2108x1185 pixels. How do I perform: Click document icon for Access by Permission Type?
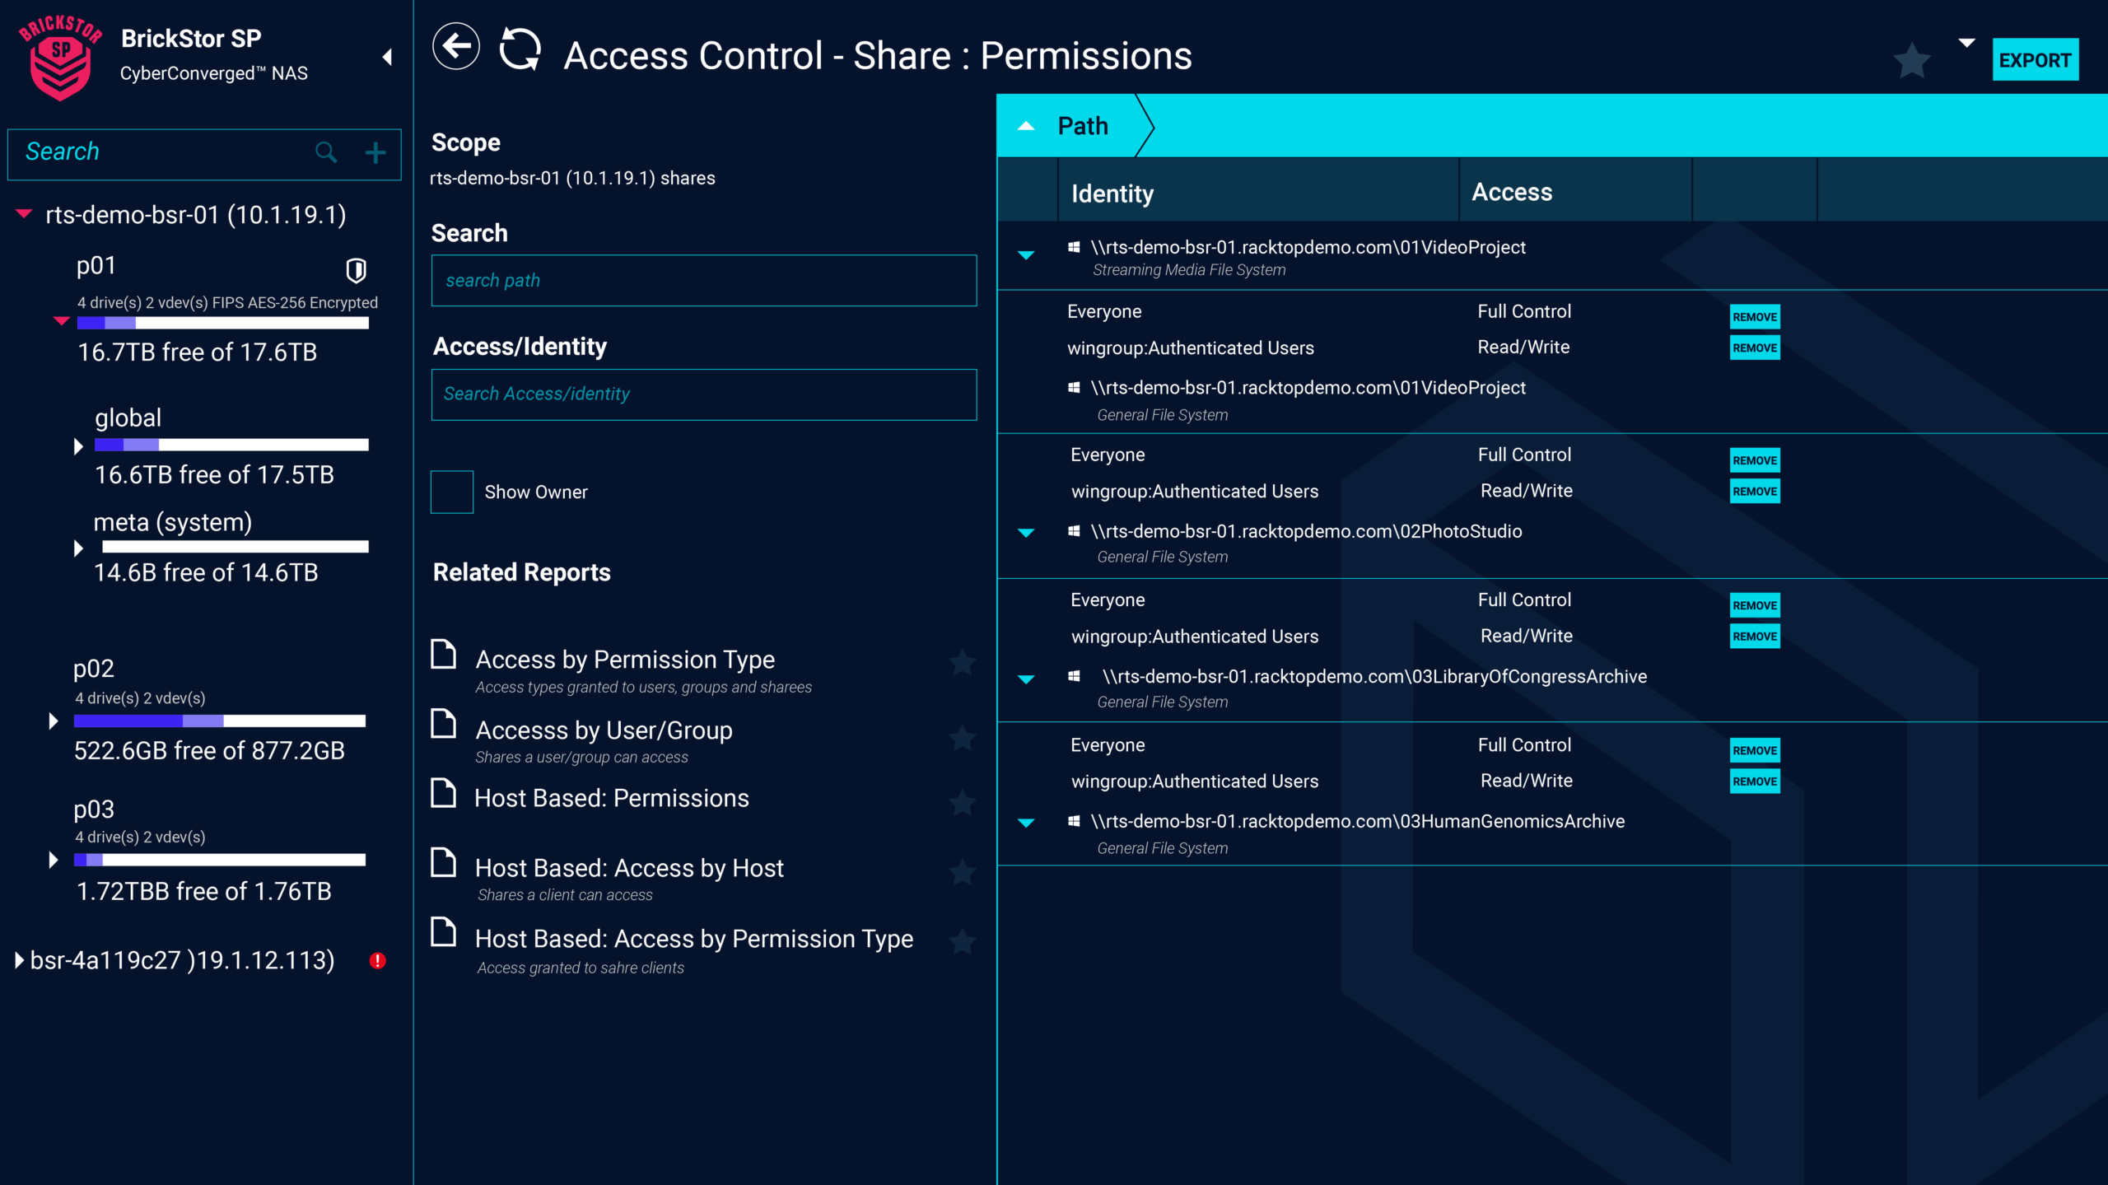444,654
